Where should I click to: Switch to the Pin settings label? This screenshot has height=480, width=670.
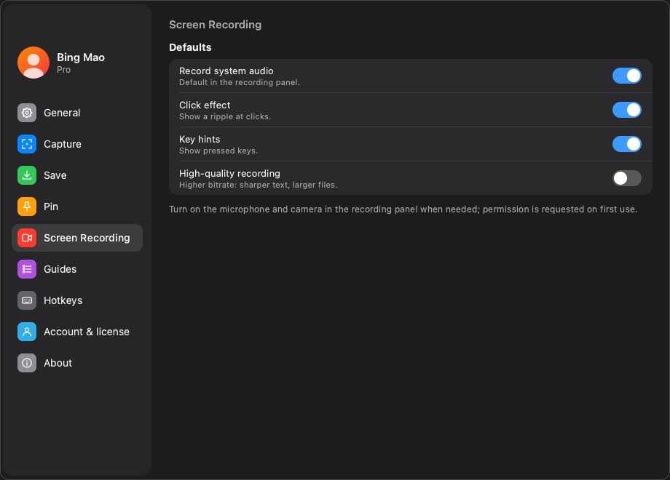[51, 207]
